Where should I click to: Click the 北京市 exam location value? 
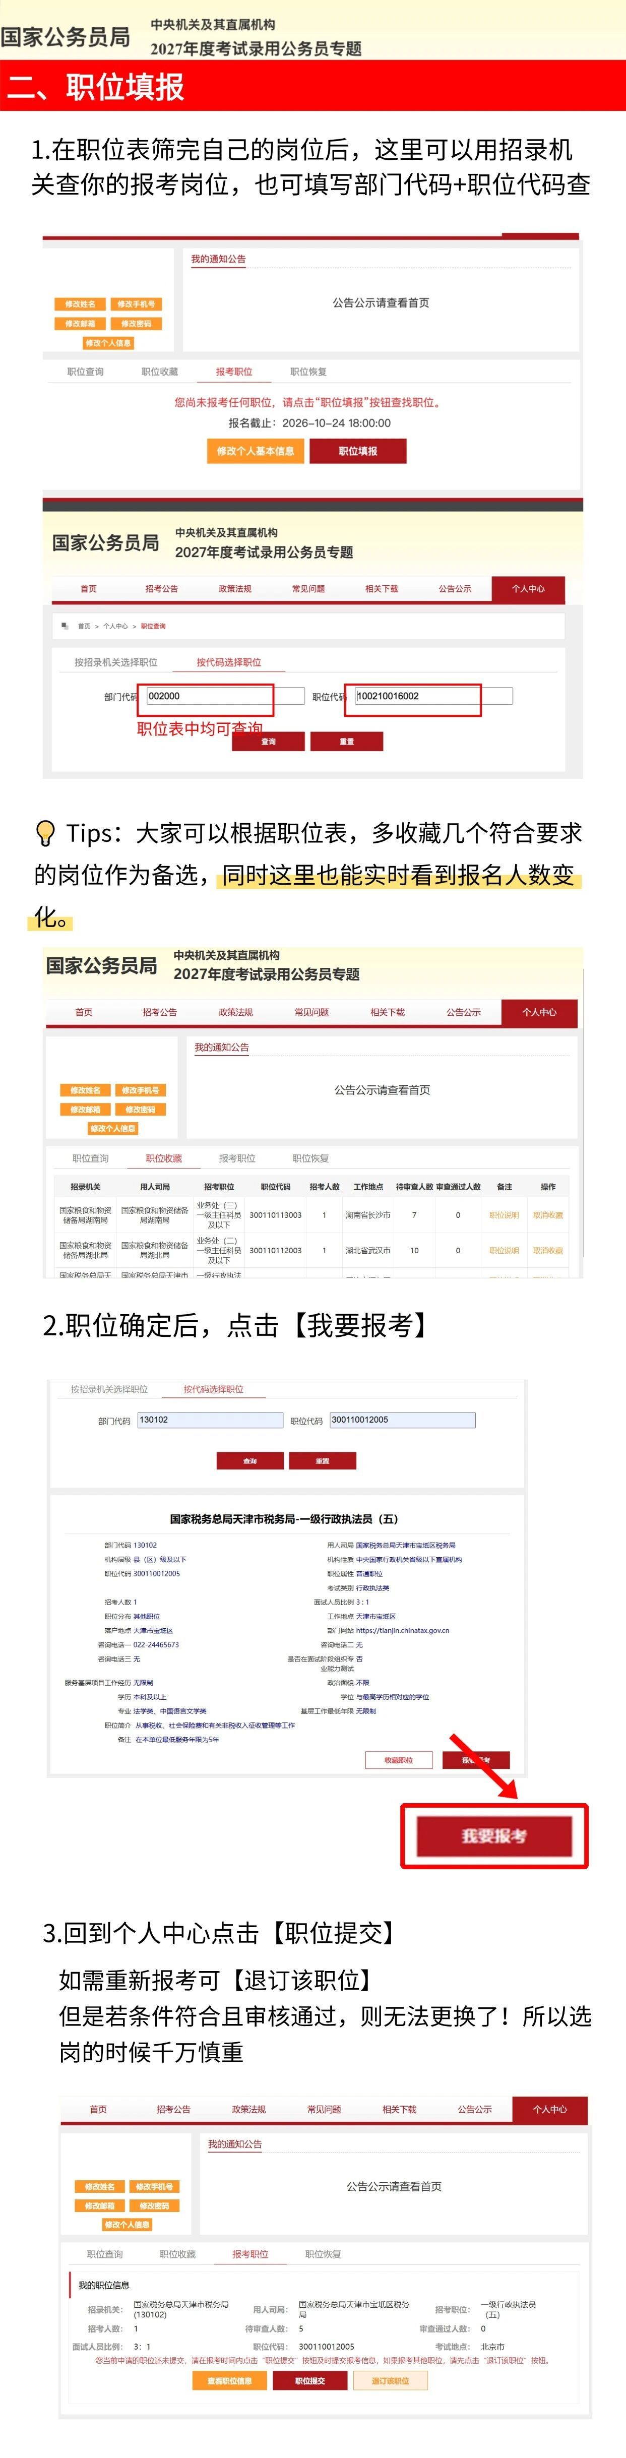(x=492, y=2347)
